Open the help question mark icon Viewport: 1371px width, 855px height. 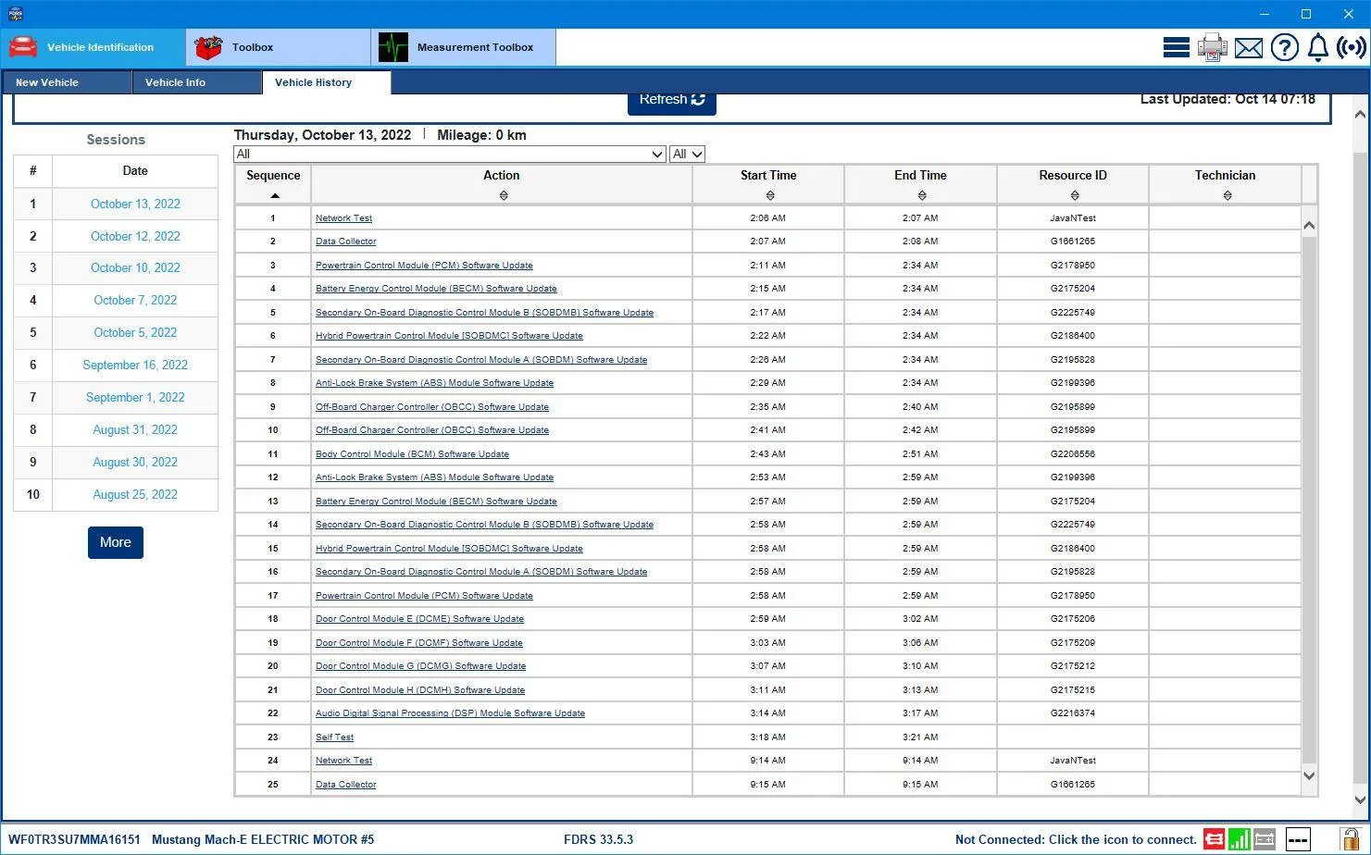click(1285, 47)
